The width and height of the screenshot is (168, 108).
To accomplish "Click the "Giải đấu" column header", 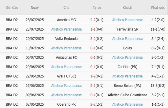I will click(12, 8).
